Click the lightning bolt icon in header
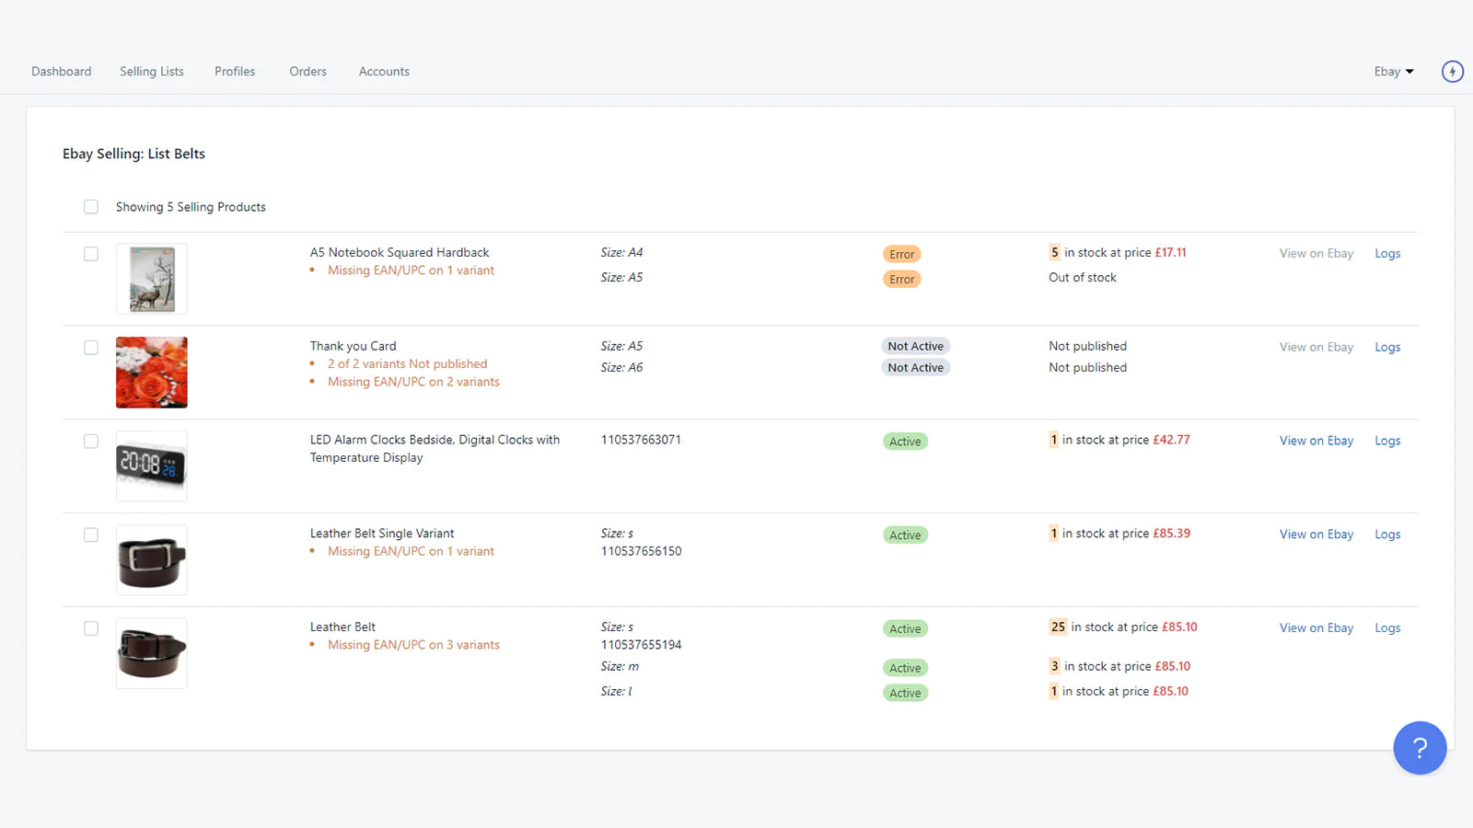1473x828 pixels. coord(1452,72)
